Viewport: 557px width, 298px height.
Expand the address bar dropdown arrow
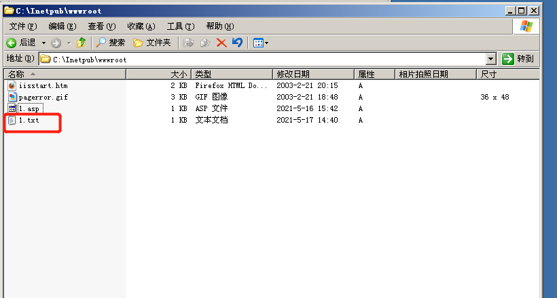point(491,59)
